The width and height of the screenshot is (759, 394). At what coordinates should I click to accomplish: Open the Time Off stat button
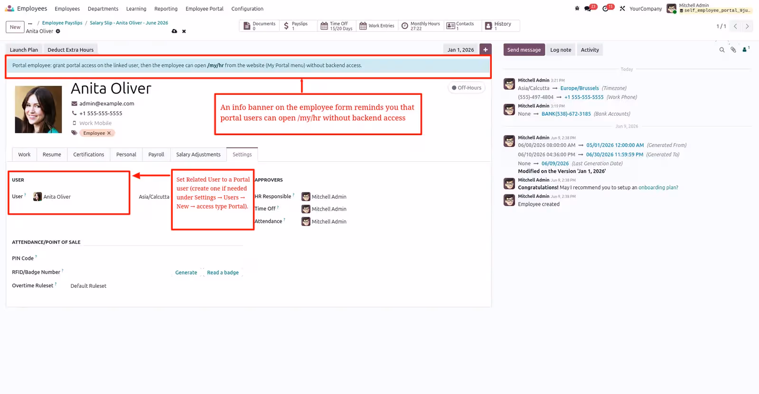coord(337,26)
